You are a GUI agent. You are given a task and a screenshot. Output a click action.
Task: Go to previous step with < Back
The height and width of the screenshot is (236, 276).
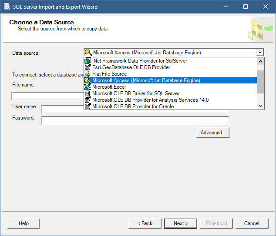click(145, 223)
